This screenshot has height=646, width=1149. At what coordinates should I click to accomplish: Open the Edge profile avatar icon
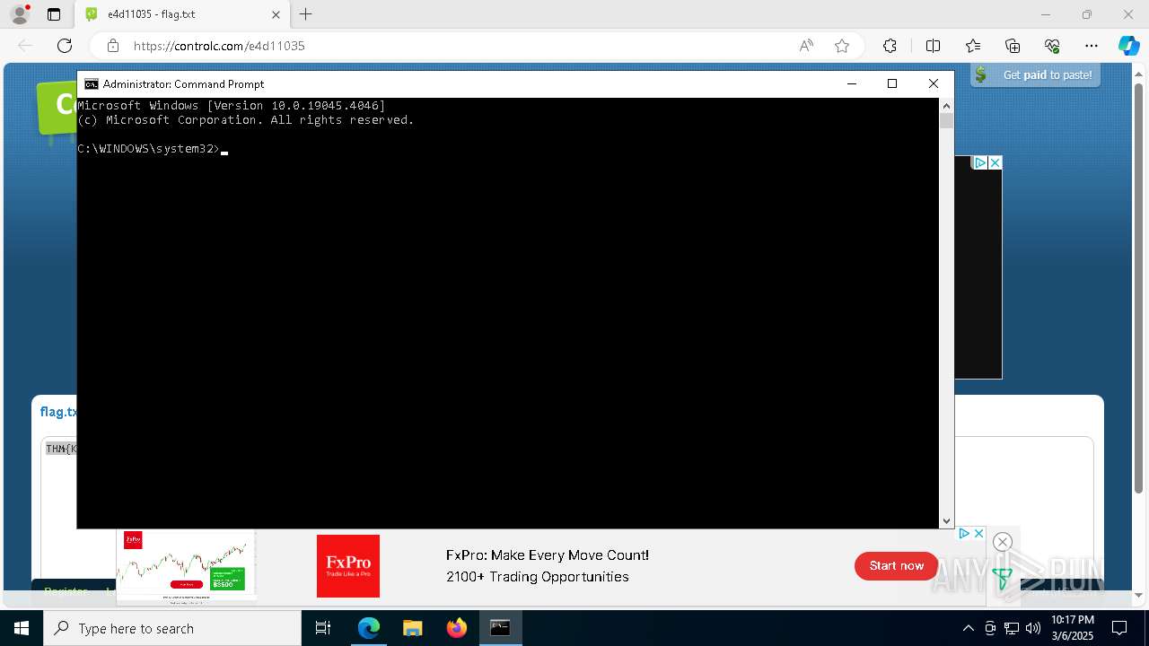[x=20, y=14]
